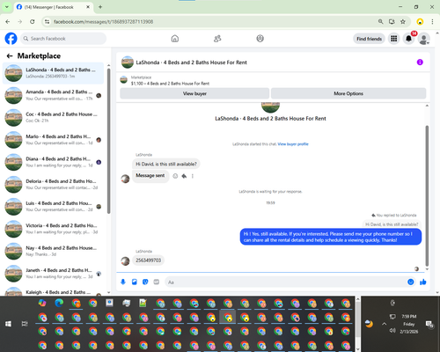Open the Coc conversation
This screenshot has width=440, height=352.
[x=53, y=118]
